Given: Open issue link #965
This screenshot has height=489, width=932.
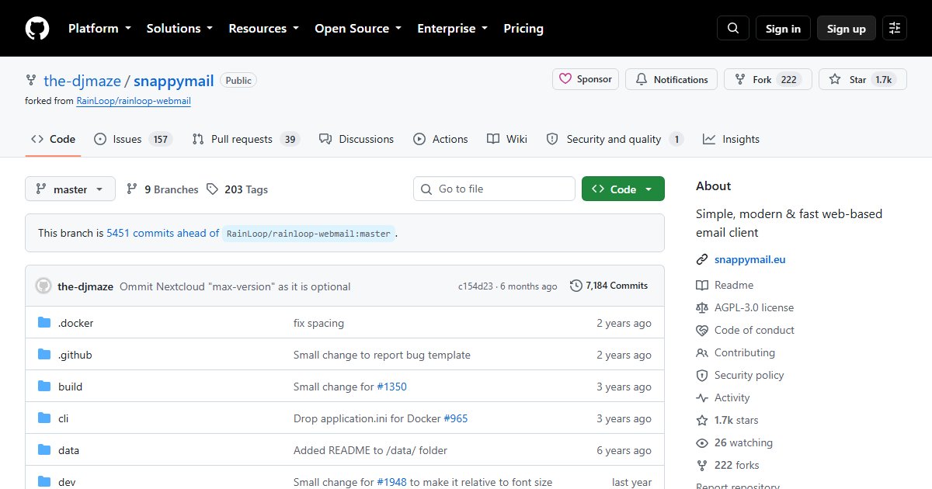Looking at the screenshot, I should (456, 418).
